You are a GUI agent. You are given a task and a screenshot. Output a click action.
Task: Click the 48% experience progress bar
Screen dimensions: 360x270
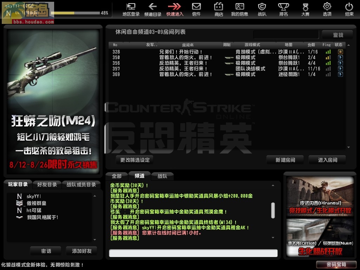tap(75, 13)
